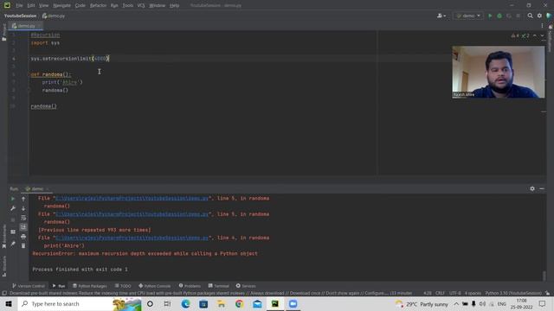Open the Code menu
This screenshot has width=554, height=311.
81,6
